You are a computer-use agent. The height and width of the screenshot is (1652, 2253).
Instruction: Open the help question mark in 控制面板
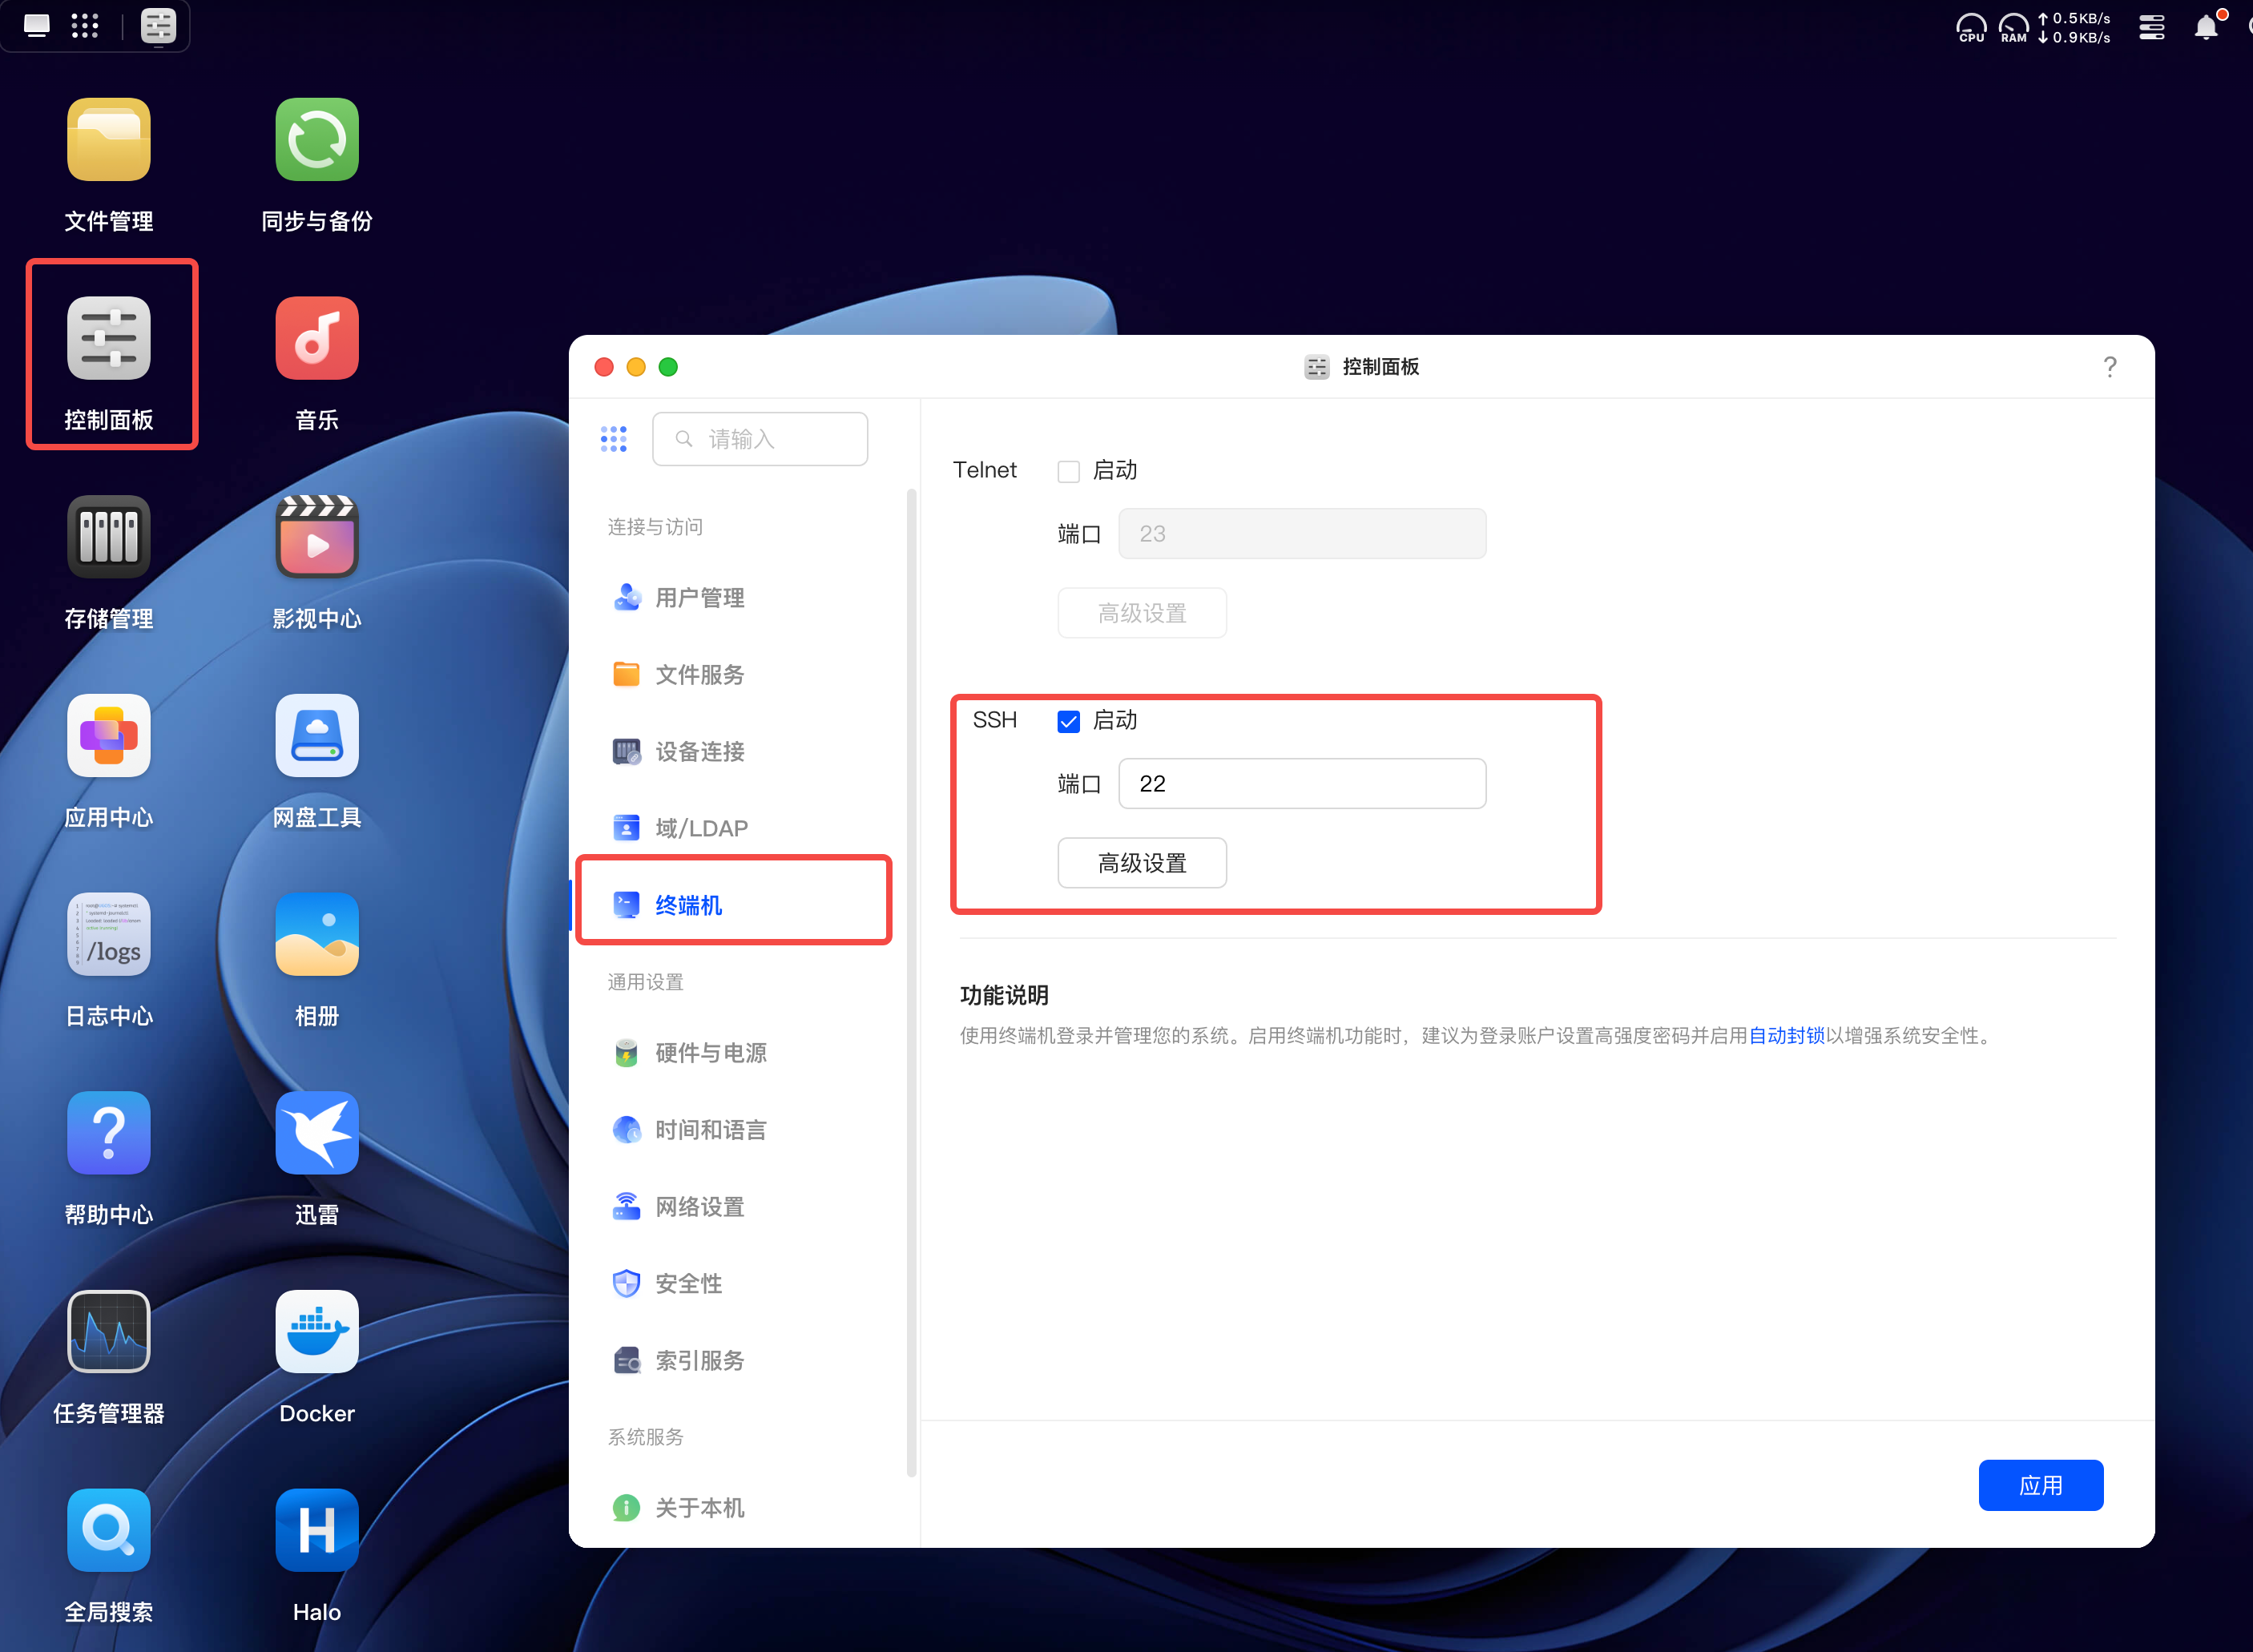2110,367
